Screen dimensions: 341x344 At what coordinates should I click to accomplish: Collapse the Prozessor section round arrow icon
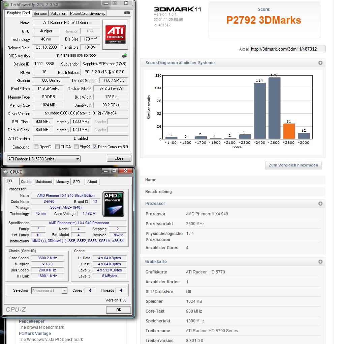320,204
